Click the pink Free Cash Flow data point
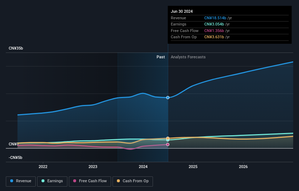299x191 pixels. (168, 144)
